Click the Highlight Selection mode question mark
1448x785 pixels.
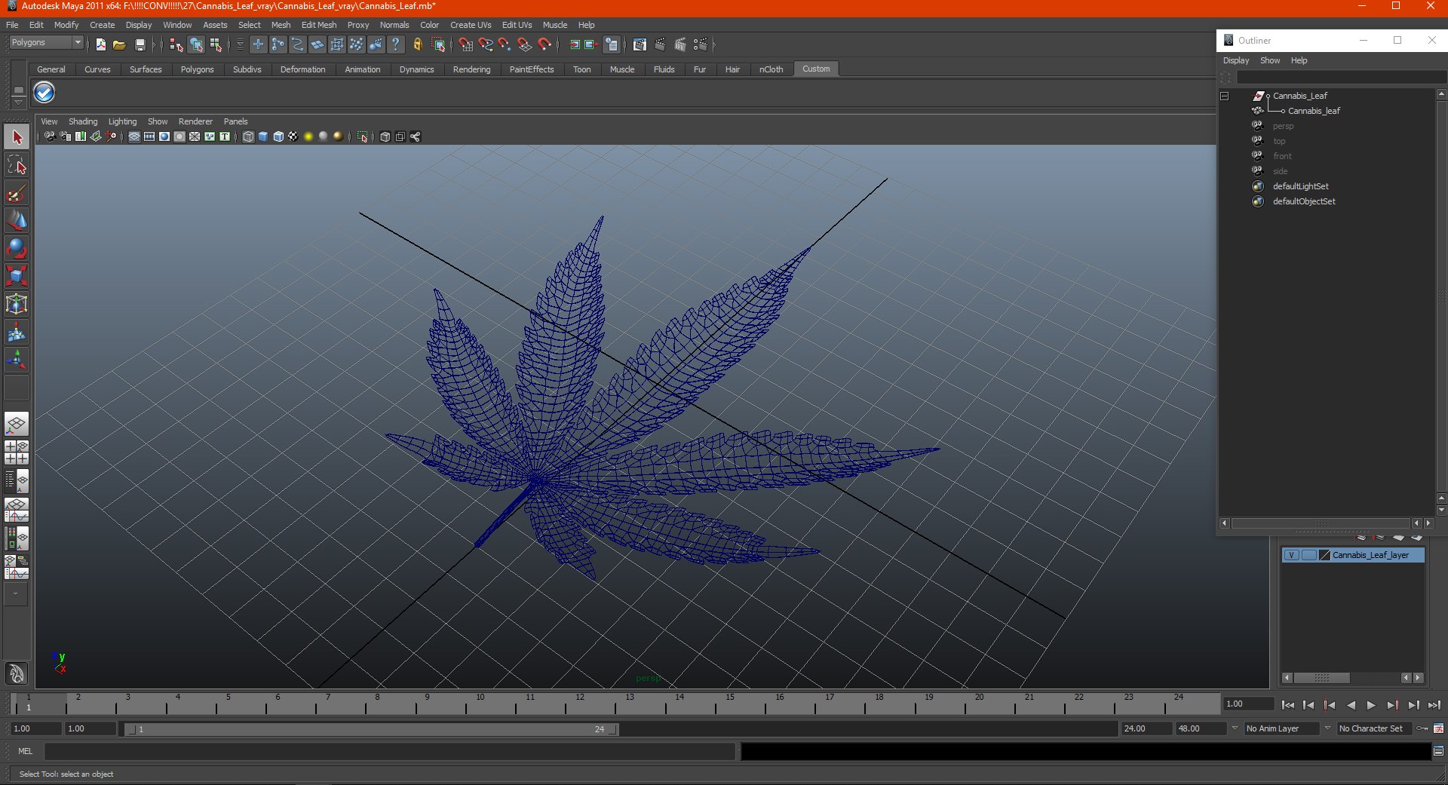click(x=395, y=44)
